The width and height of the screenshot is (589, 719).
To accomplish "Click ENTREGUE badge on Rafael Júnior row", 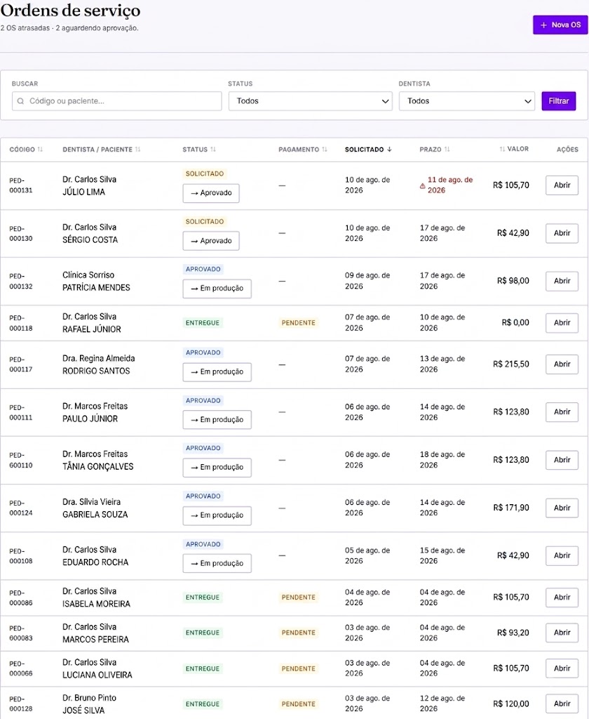I will 203,323.
